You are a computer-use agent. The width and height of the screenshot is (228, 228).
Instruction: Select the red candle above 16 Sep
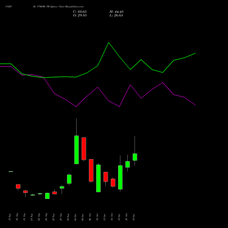[x=18, y=187]
